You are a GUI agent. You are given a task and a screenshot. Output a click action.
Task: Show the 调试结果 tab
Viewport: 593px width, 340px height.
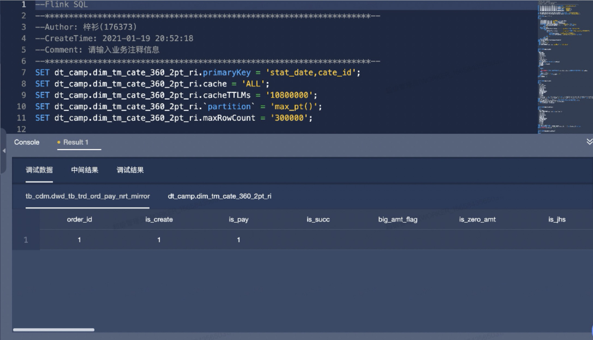coord(130,170)
